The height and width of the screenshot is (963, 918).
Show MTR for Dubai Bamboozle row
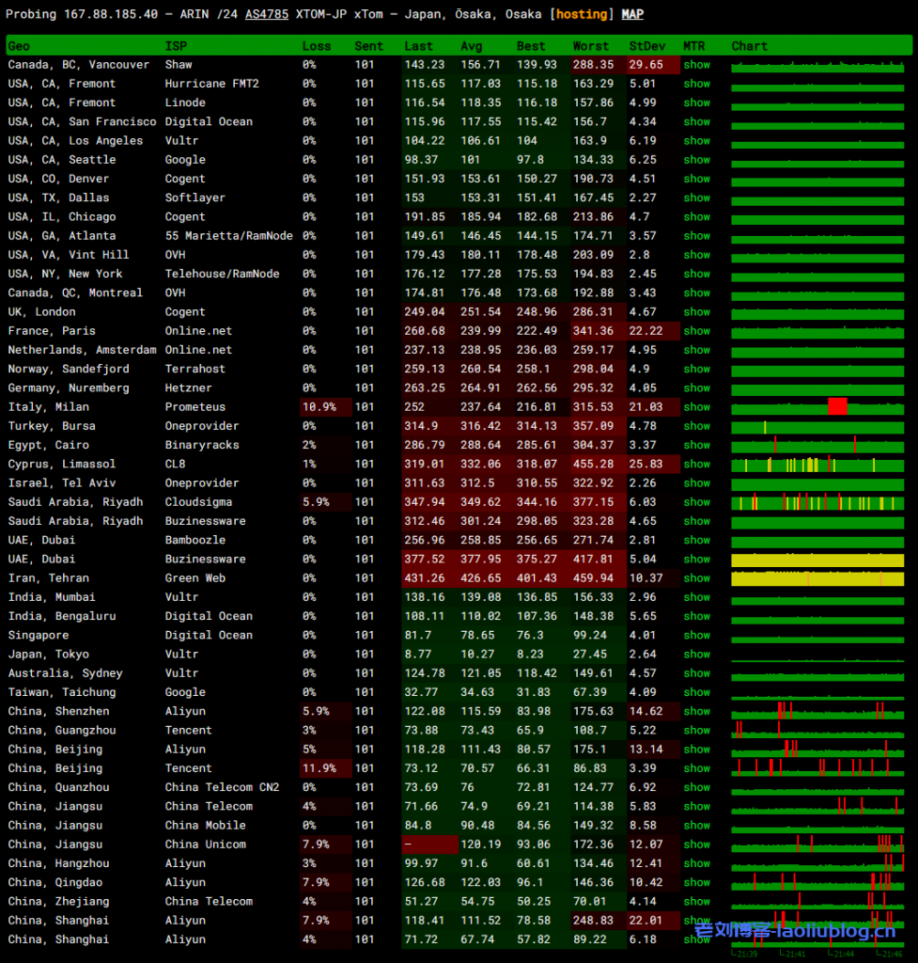[696, 541]
